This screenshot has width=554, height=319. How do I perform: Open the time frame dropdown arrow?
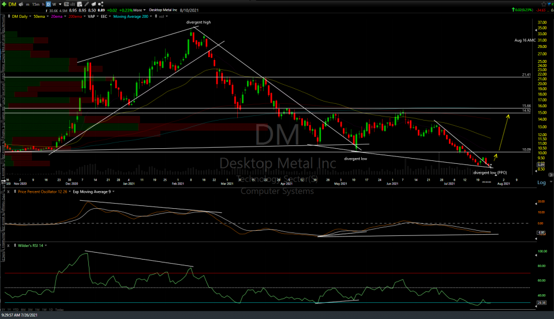[x=60, y=4]
